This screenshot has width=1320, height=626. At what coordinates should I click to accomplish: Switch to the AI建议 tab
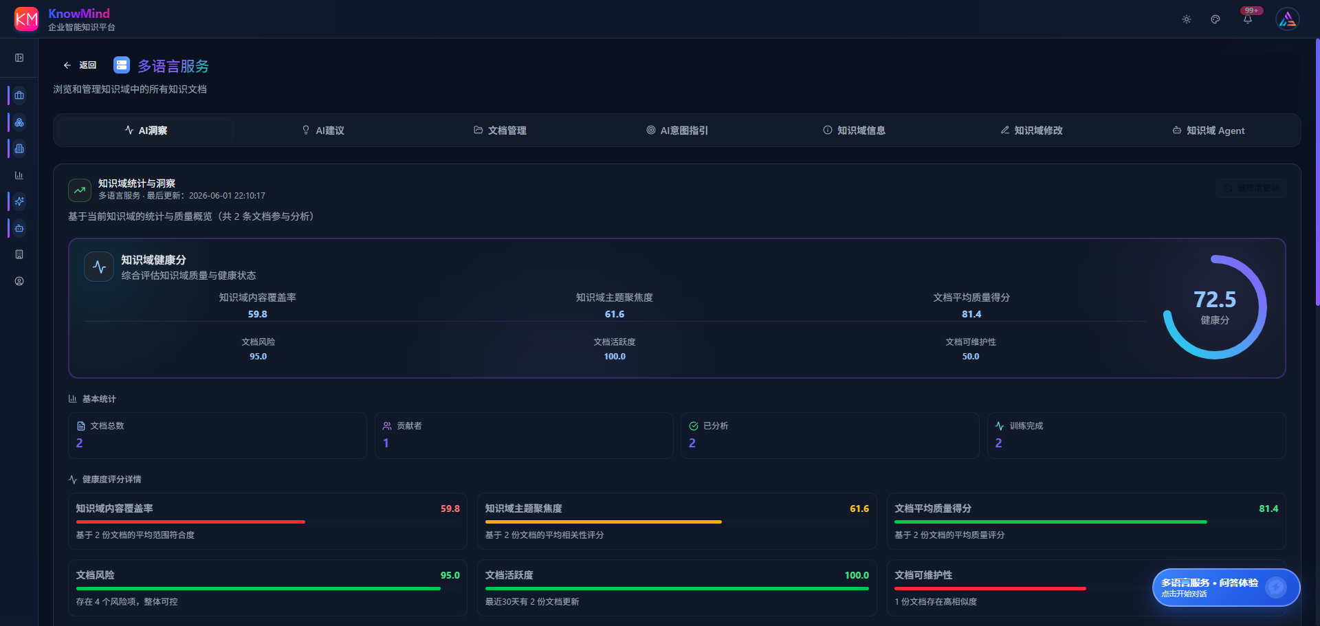[x=323, y=131]
